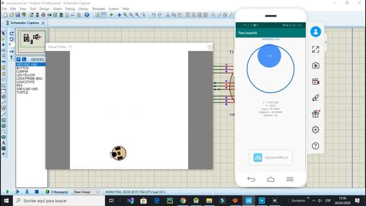Open a design via the folder icon
The height and width of the screenshot is (206, 366).
point(11,15)
